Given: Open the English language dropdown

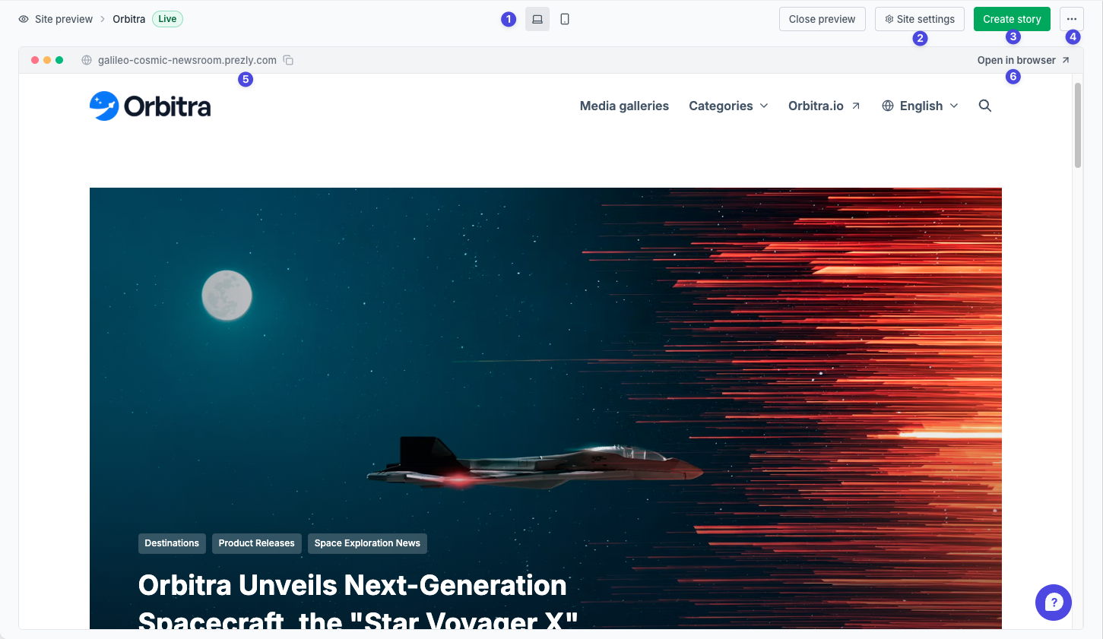Looking at the screenshot, I should coord(921,106).
